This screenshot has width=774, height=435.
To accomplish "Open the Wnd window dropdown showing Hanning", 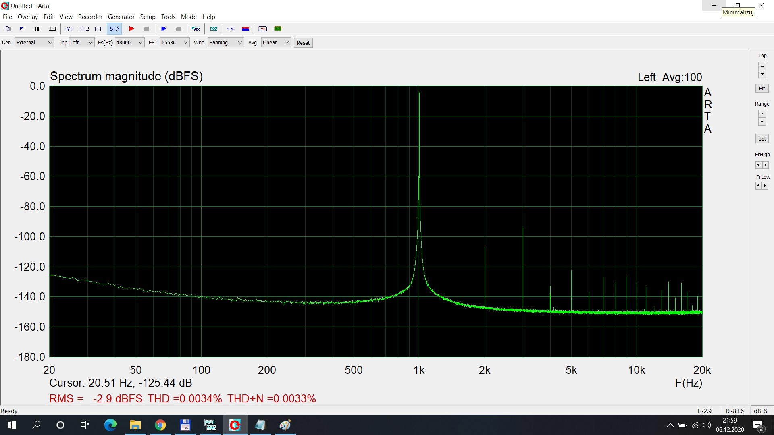I will (226, 43).
